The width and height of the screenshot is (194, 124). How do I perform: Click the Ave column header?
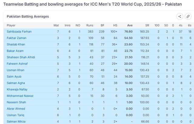click(x=130, y=25)
